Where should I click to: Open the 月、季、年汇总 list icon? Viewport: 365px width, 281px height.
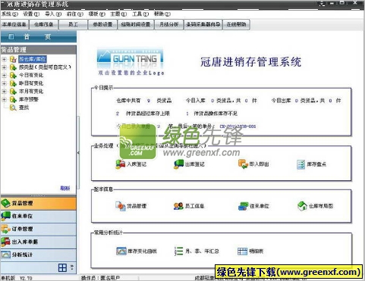[178, 251]
